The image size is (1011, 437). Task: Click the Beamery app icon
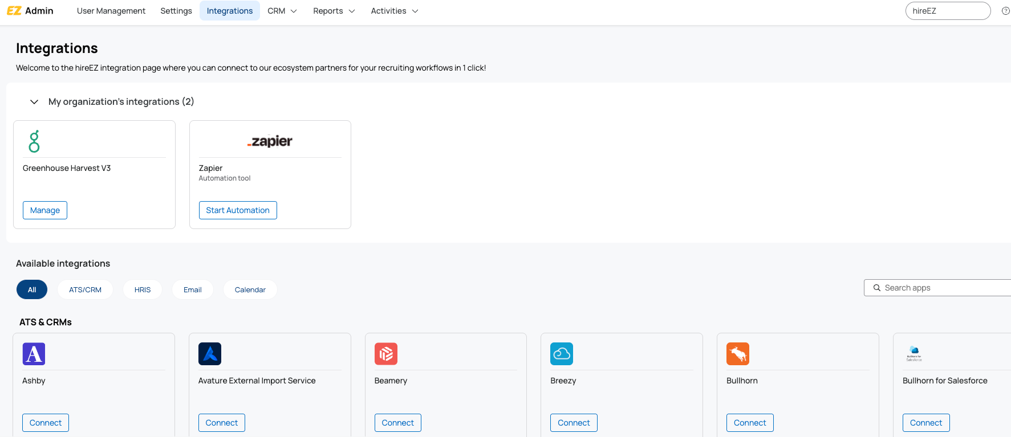(x=386, y=354)
